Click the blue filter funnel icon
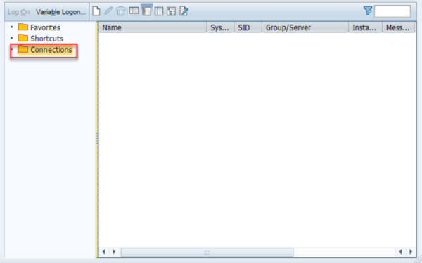The image size is (422, 263). 368,11
